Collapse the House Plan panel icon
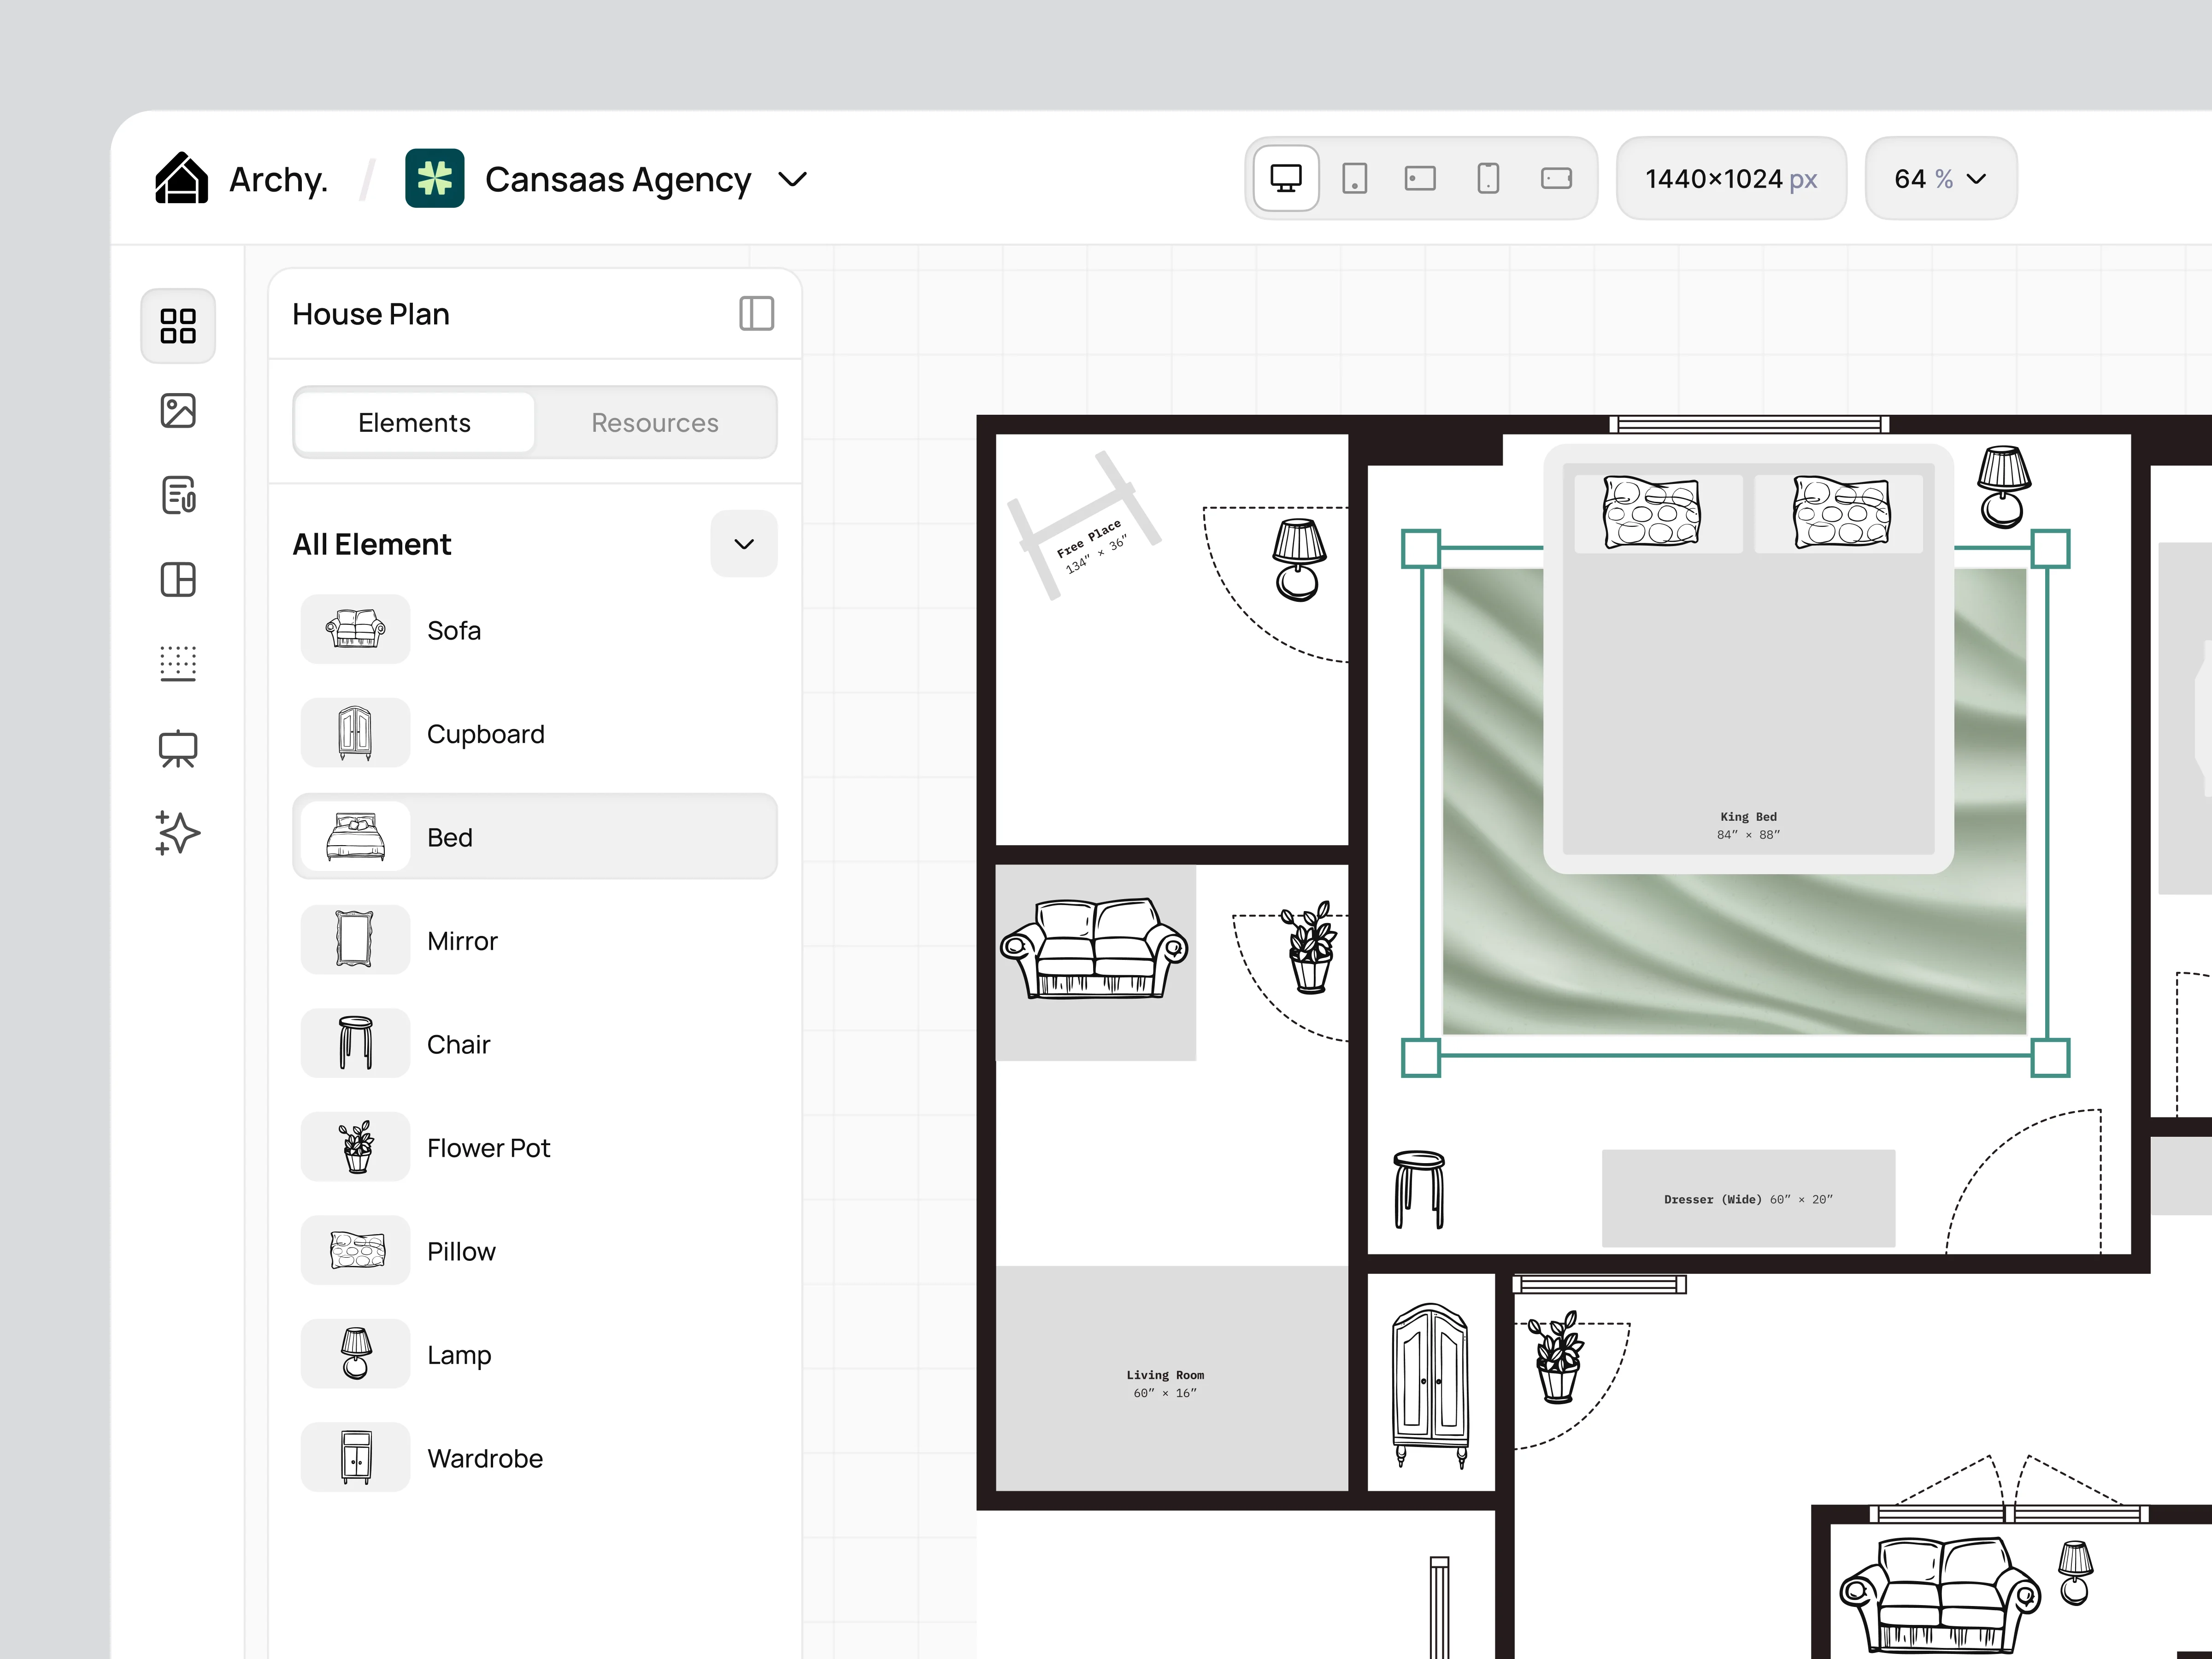The height and width of the screenshot is (1659, 2212). click(x=756, y=314)
